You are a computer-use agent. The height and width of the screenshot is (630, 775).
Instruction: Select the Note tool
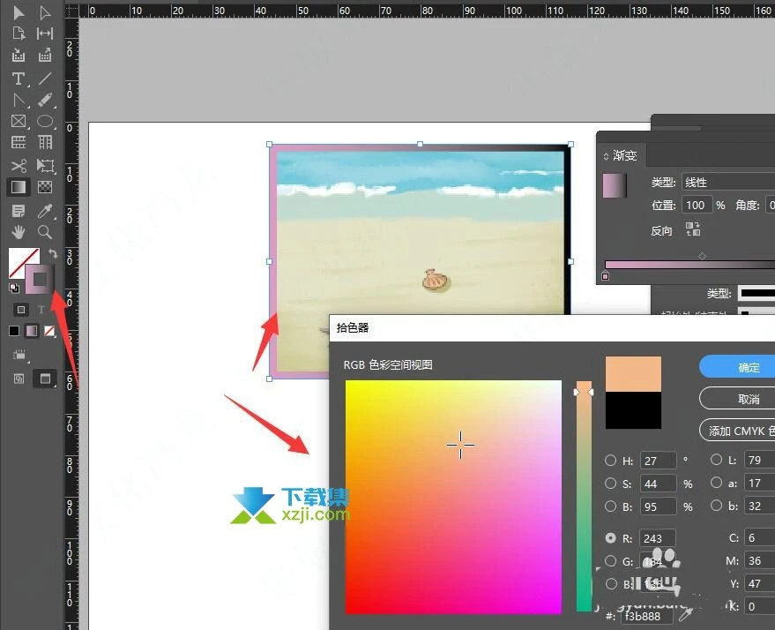pos(19,211)
